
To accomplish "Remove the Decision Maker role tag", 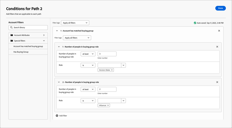I will (x=112, y=70).
